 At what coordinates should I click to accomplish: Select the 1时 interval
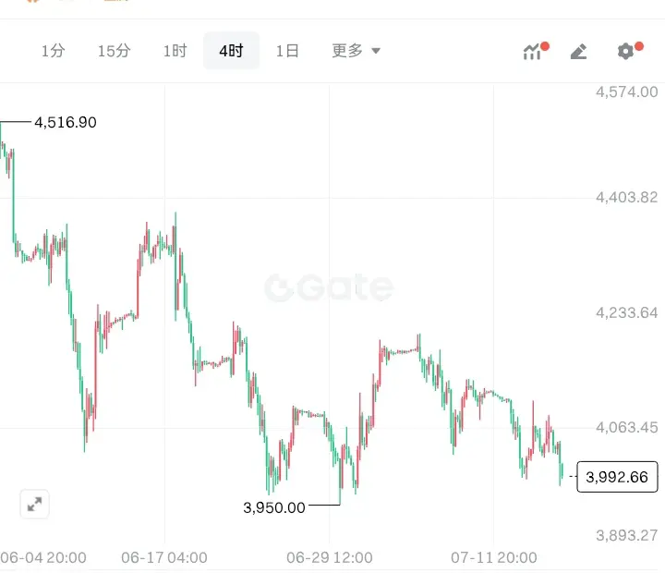(x=175, y=51)
